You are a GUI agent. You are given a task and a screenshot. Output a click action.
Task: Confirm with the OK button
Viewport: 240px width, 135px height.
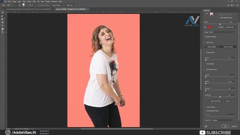tap(225, 126)
